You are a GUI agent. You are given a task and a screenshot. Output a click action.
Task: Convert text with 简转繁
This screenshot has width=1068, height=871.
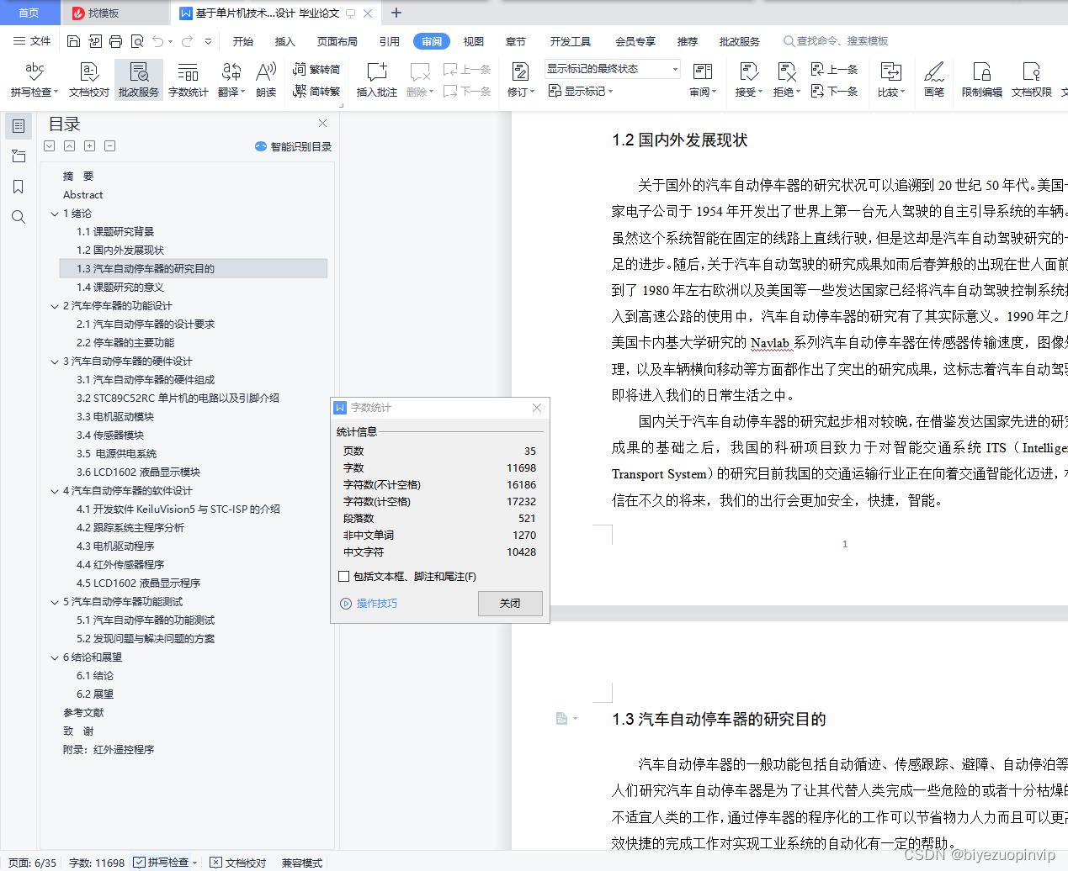click(x=316, y=91)
